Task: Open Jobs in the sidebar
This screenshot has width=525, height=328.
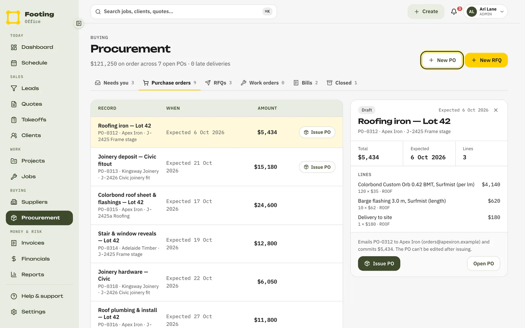Action: tap(39, 176)
